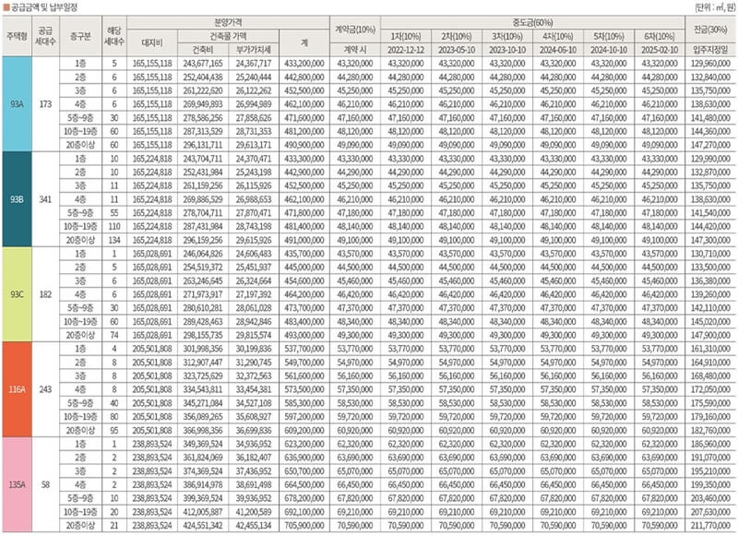Click the total price 433,200,000
Screen dimensions: 738x536
[304, 63]
